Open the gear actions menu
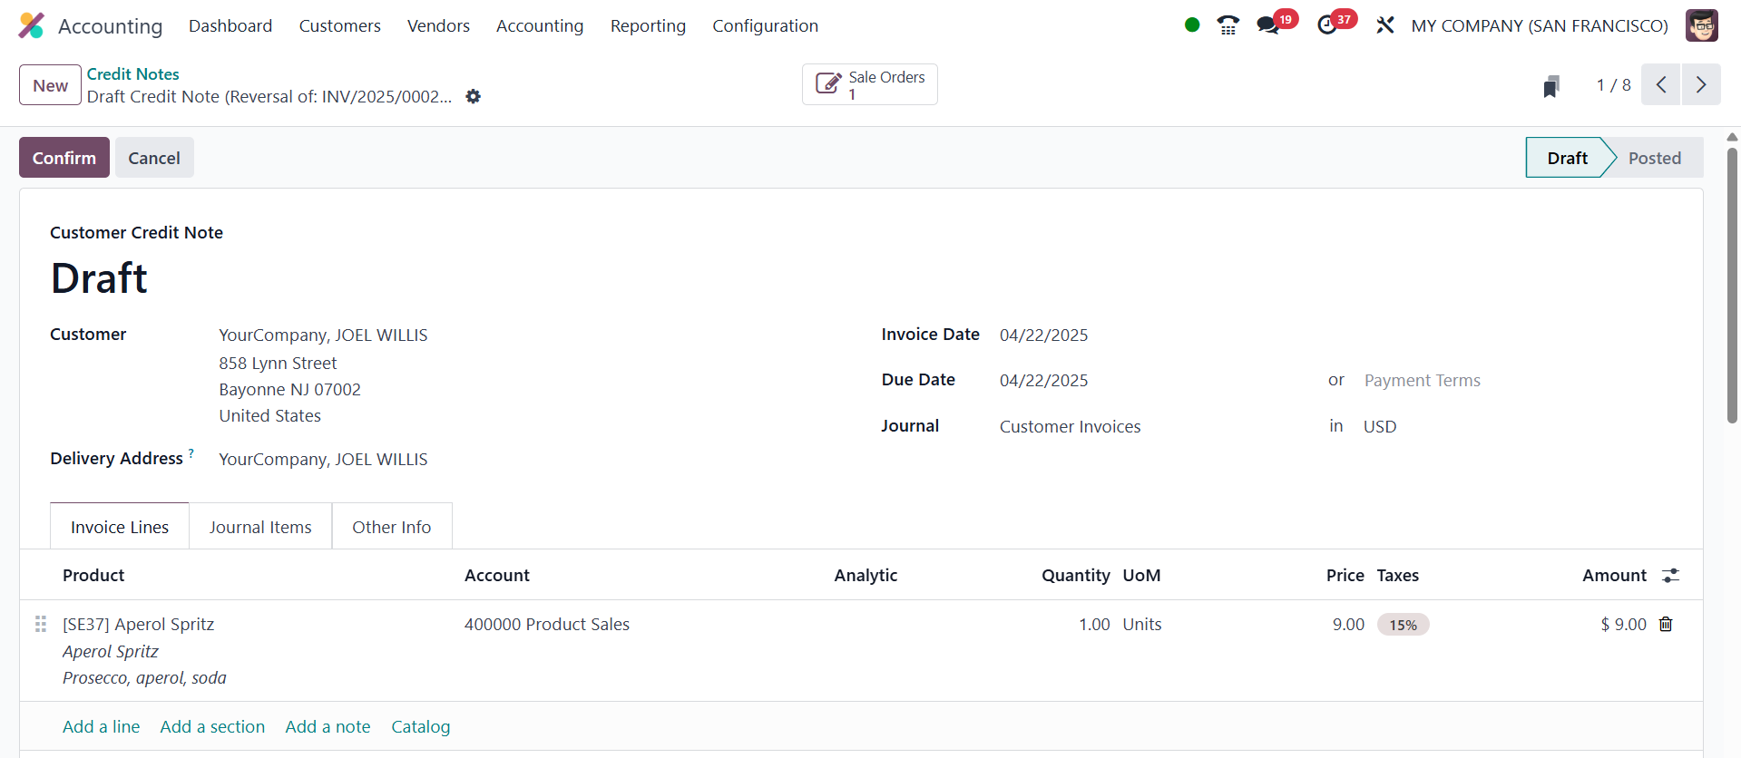 click(x=473, y=96)
